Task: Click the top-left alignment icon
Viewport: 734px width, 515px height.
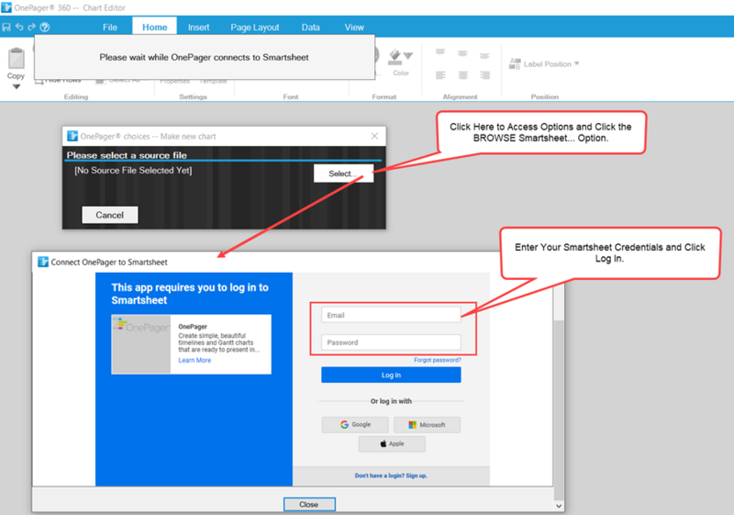Action: coord(440,52)
